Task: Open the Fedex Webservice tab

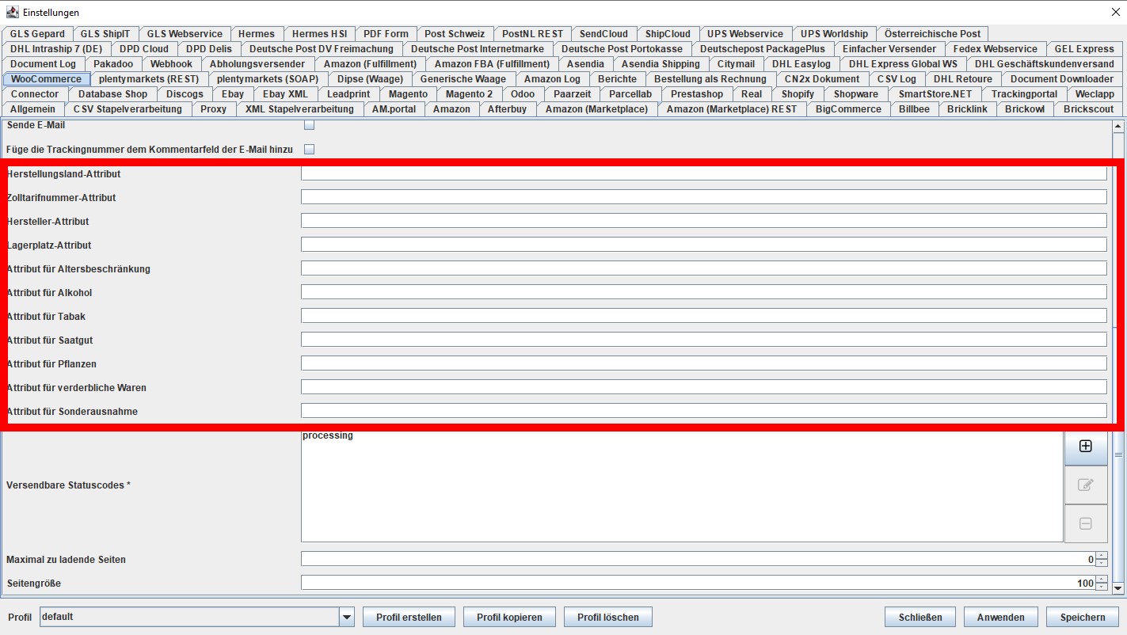Action: (995, 49)
